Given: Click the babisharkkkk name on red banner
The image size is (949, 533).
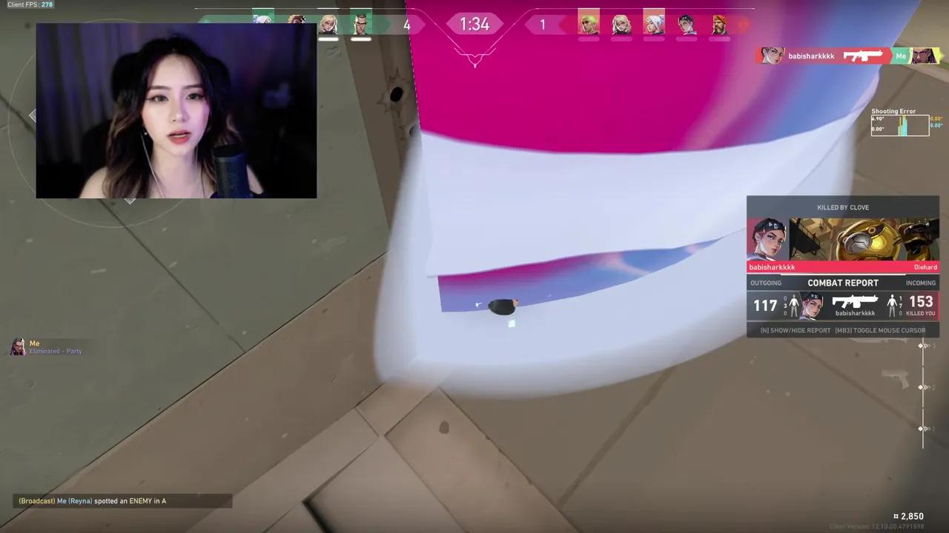Looking at the screenshot, I should click(x=772, y=267).
